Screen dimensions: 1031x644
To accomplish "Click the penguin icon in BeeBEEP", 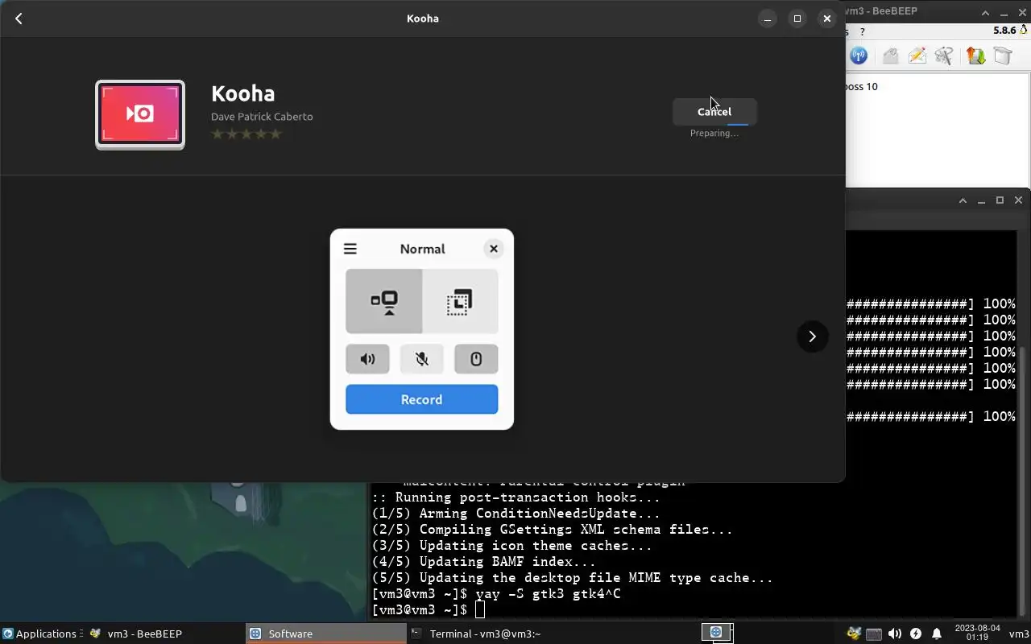I will pos(1024,31).
